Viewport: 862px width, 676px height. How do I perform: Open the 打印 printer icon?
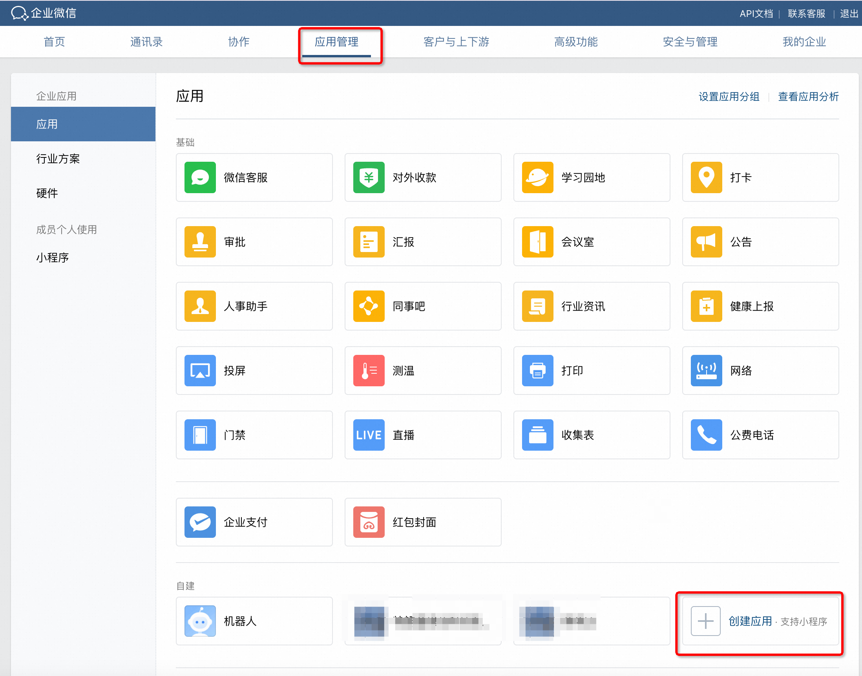[537, 371]
